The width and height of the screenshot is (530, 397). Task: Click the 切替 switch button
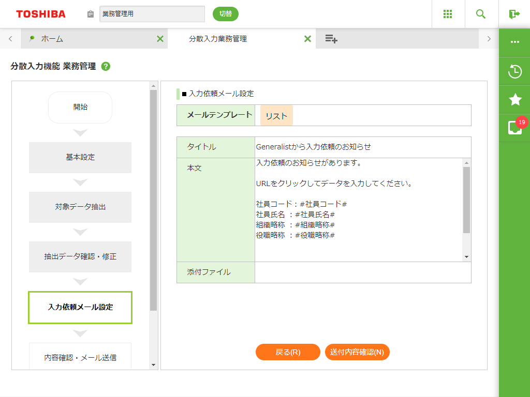click(225, 14)
